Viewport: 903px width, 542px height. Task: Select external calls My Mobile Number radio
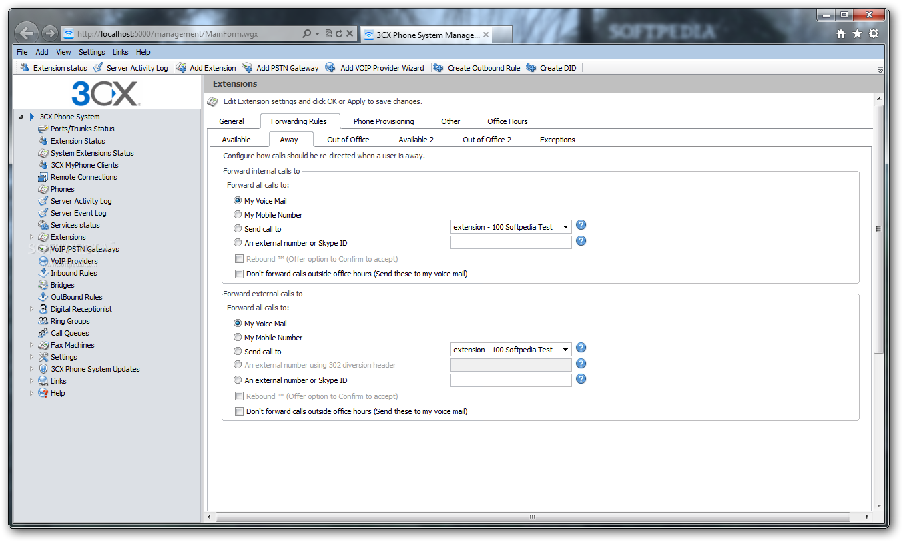pos(238,337)
